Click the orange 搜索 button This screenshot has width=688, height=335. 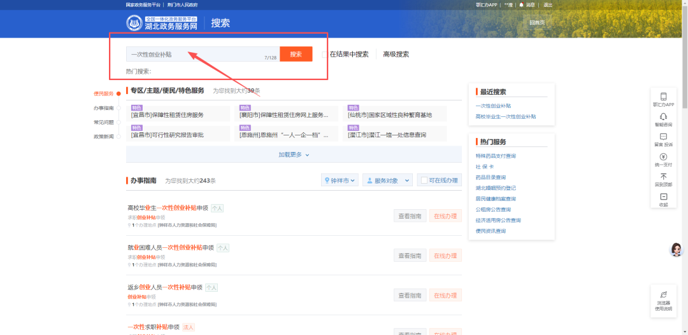point(296,54)
